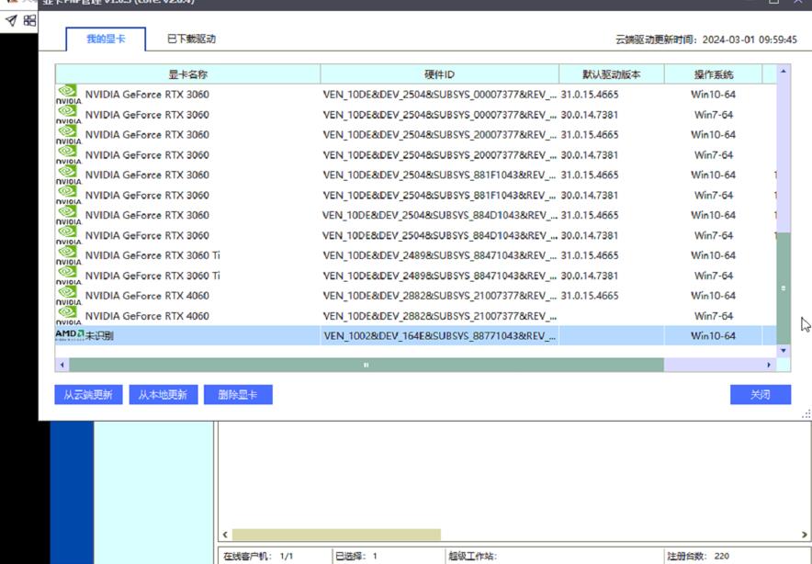This screenshot has height=564, width=812.
Task: Click NVIDIA logo of RTX 4060 Win7-64 row
Action: [68, 315]
